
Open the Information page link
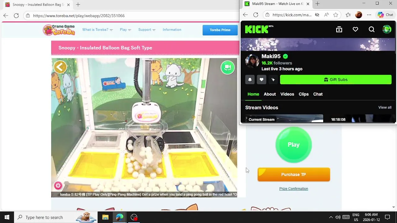[172, 30]
